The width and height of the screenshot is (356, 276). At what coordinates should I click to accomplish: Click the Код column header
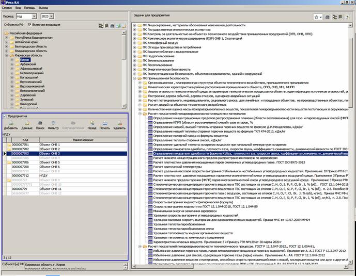coord(25,140)
